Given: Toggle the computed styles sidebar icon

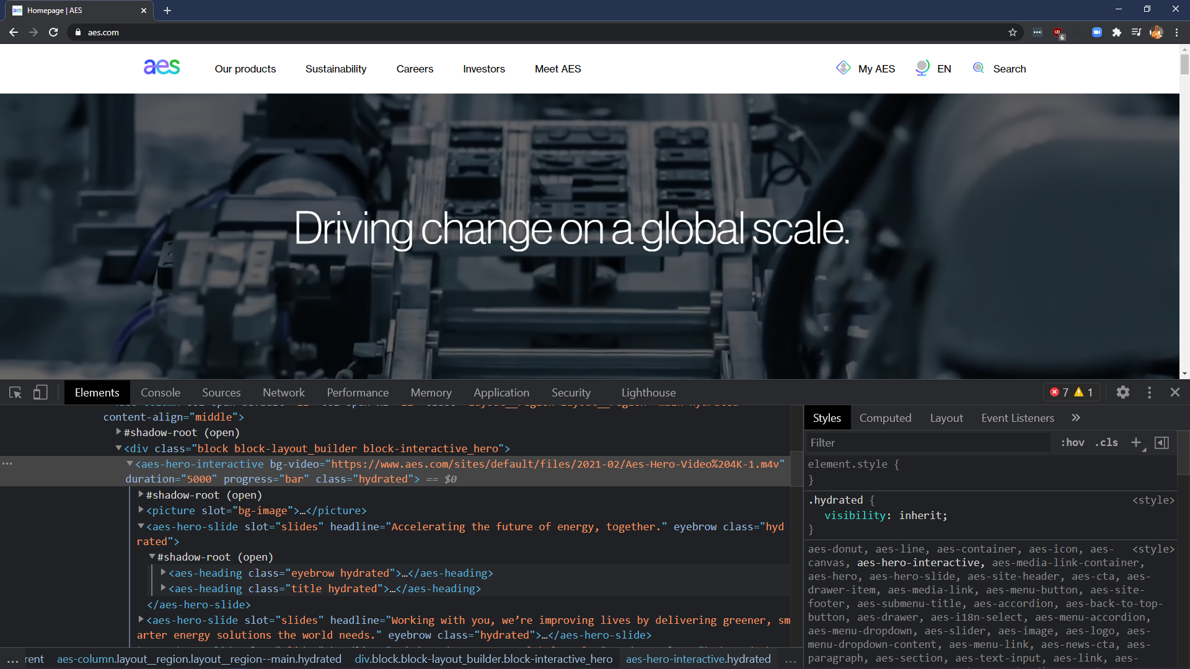Looking at the screenshot, I should coord(1162,442).
